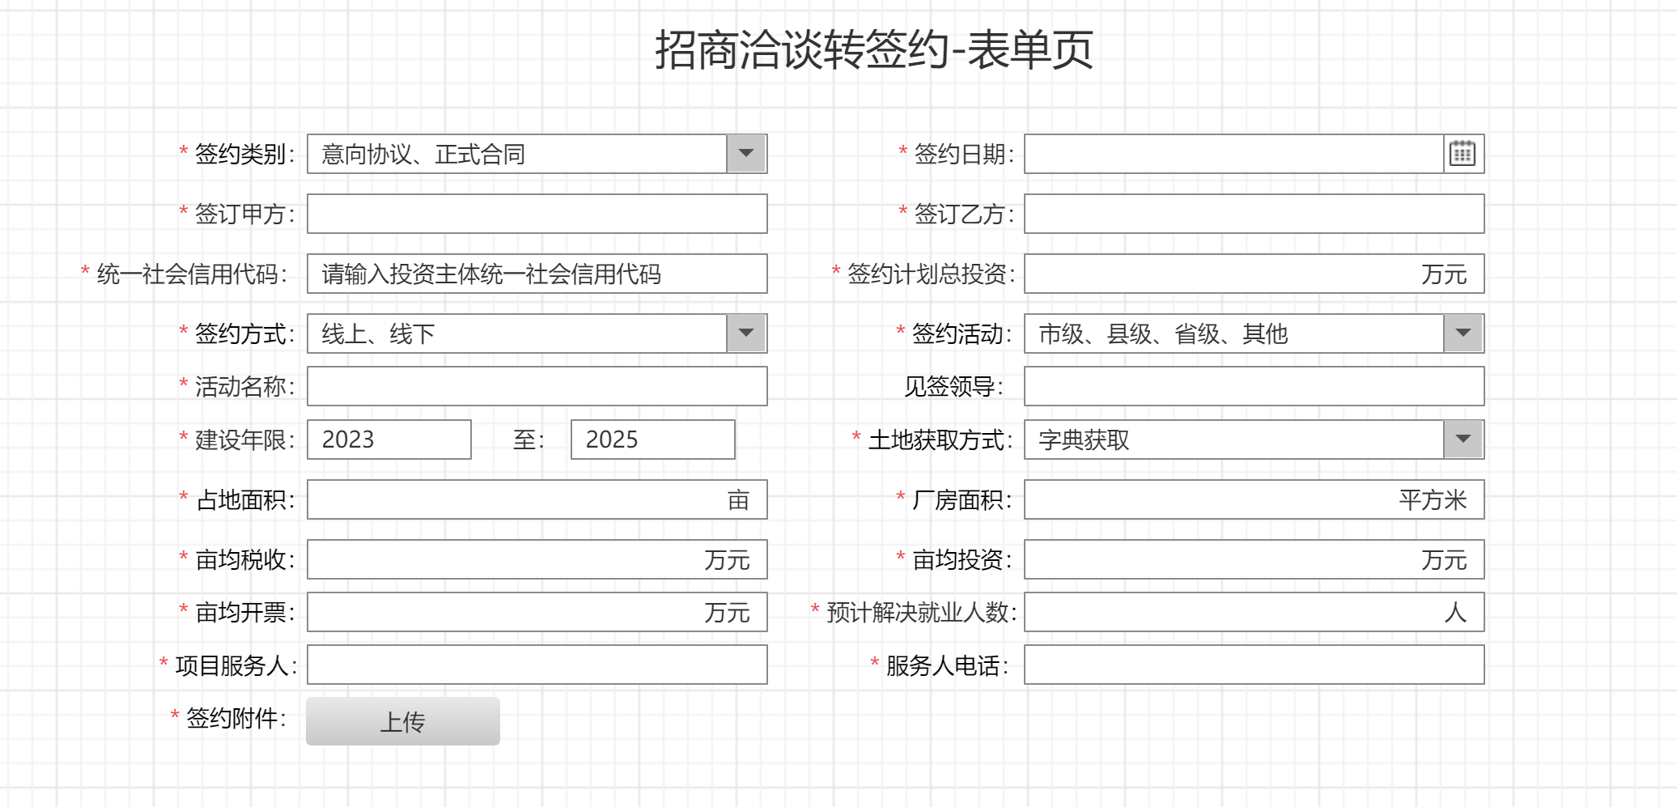Open the 土地获取方式 dropdown

click(1463, 440)
